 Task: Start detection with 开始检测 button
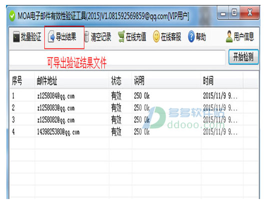pos(243,57)
